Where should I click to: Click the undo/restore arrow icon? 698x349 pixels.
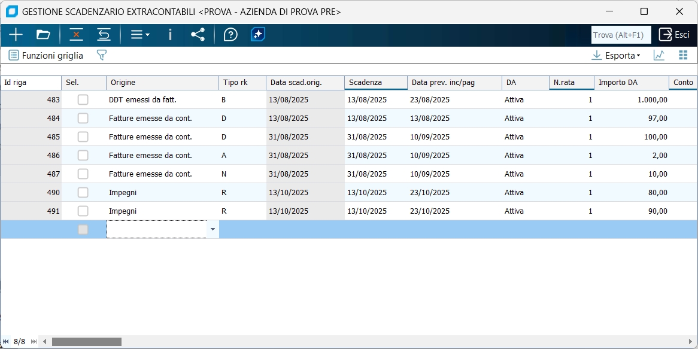(x=104, y=35)
